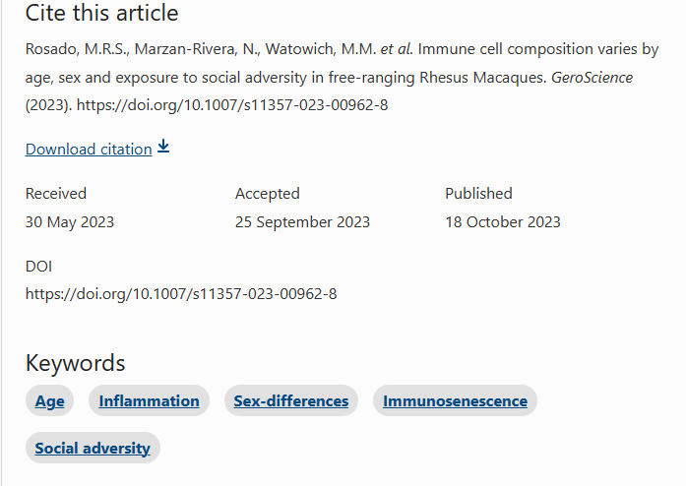Image resolution: width=686 pixels, height=486 pixels.
Task: Select the Social adversity keyword tag
Action: (x=93, y=449)
